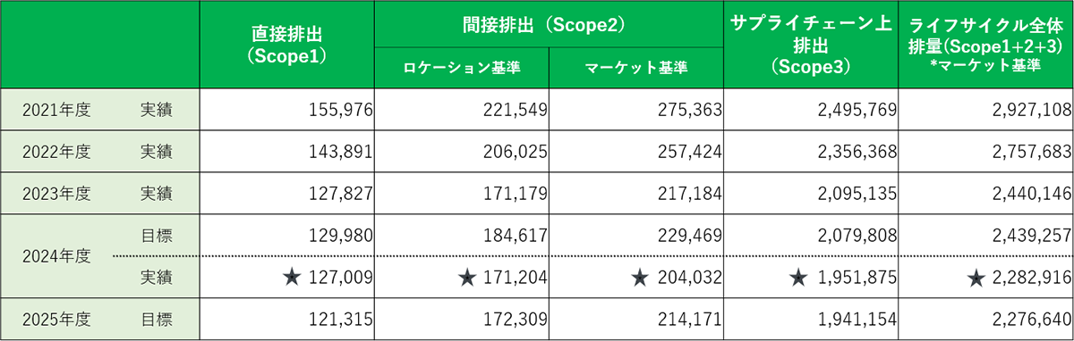Screen dimensions: 1074x341
Task: Click the star beside 204,032
Action: (638, 278)
